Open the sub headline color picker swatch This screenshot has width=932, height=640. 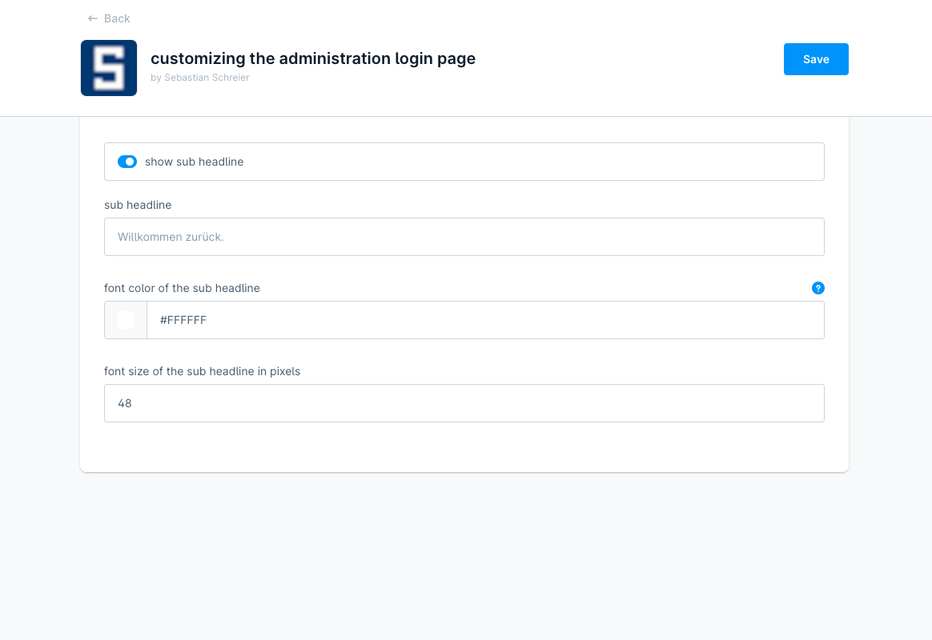(125, 320)
